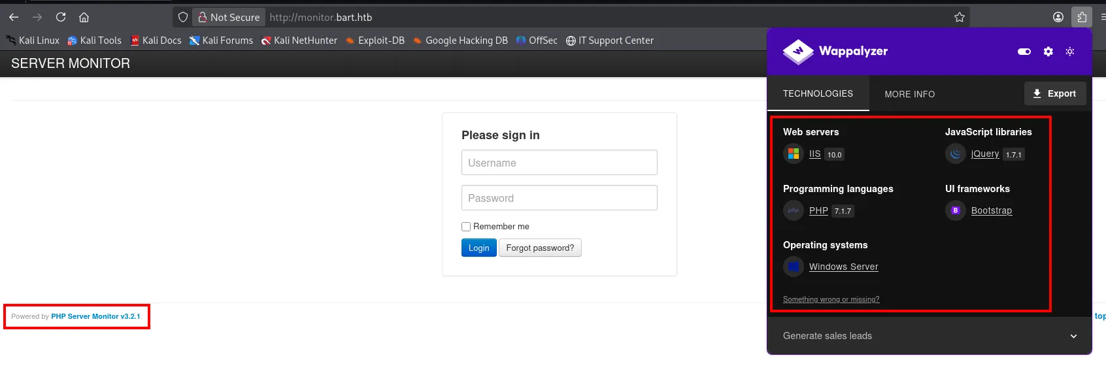Click the browser back arrow
Image resolution: width=1106 pixels, height=377 pixels.
14,17
